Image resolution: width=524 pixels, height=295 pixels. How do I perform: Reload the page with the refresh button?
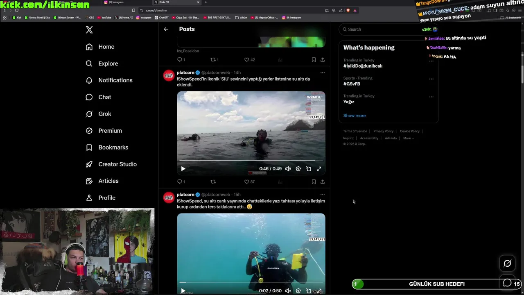point(16,10)
